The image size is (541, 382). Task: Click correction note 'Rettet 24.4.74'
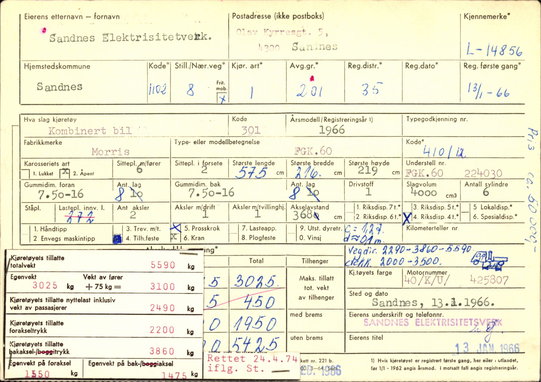click(x=252, y=359)
